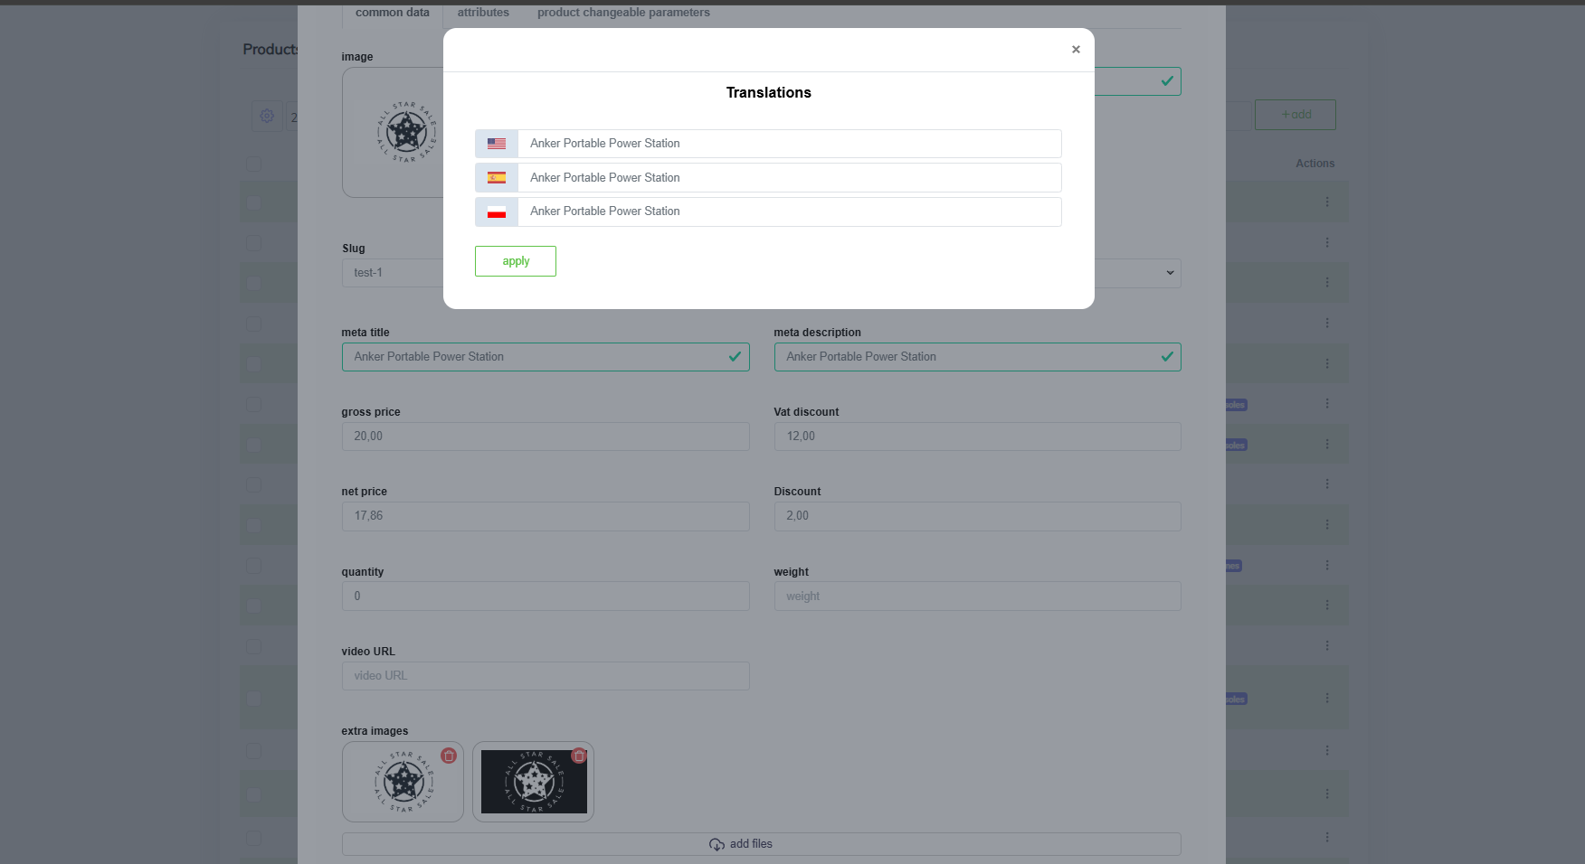Image resolution: width=1585 pixels, height=864 pixels.
Task: Delete the first extra image via trash icon
Action: (449, 756)
